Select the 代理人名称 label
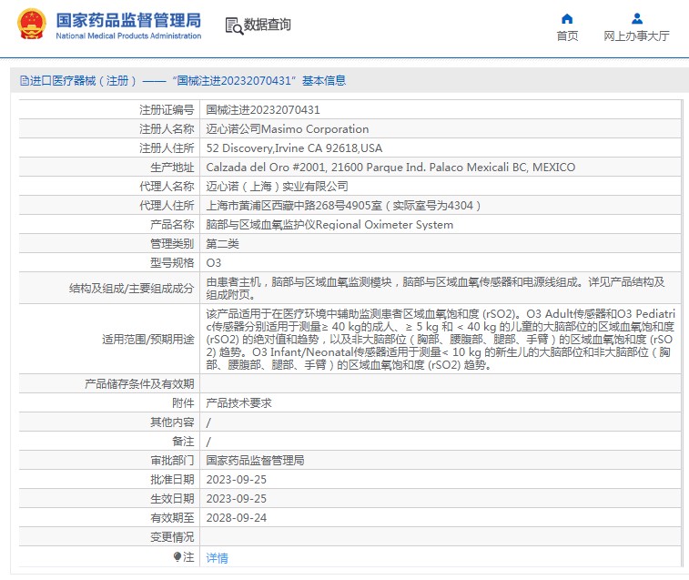Screen dimensions: 689x580 point(167,187)
